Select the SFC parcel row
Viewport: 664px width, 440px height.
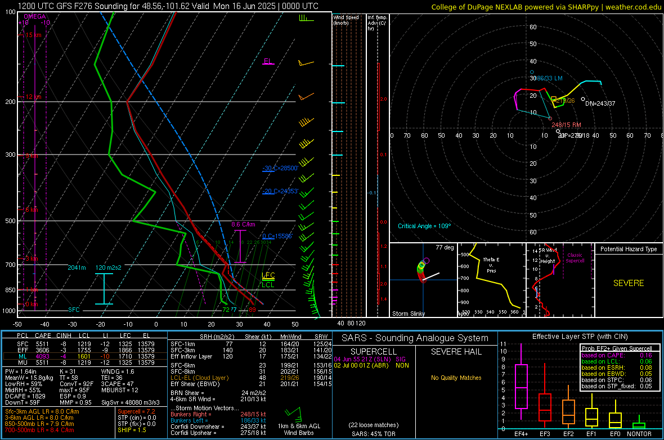coord(86,344)
